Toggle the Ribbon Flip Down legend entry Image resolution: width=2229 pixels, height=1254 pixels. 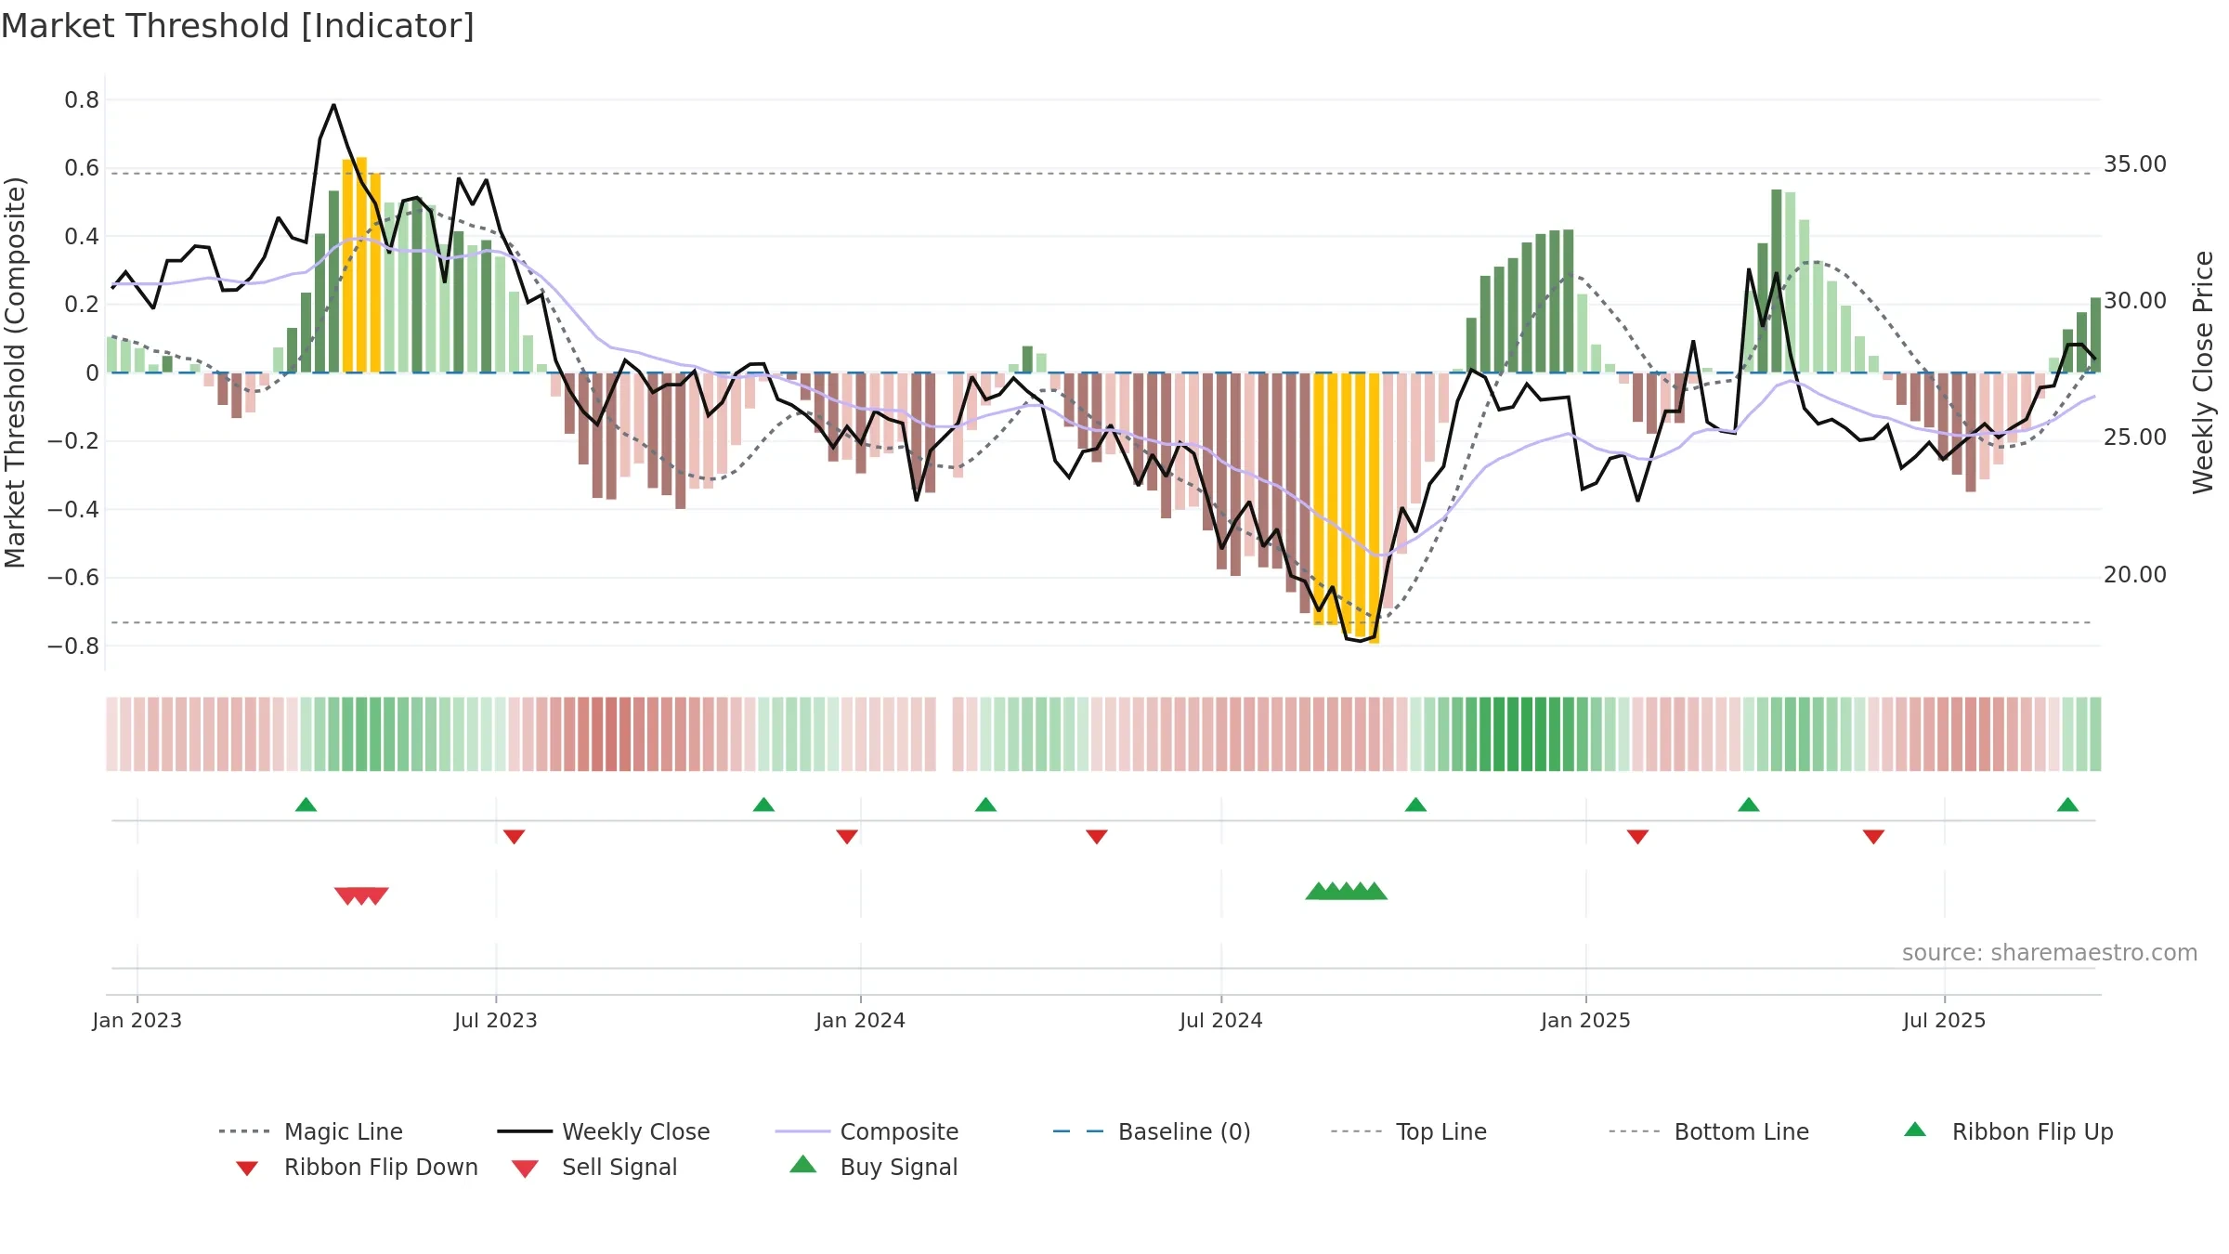[356, 1167]
